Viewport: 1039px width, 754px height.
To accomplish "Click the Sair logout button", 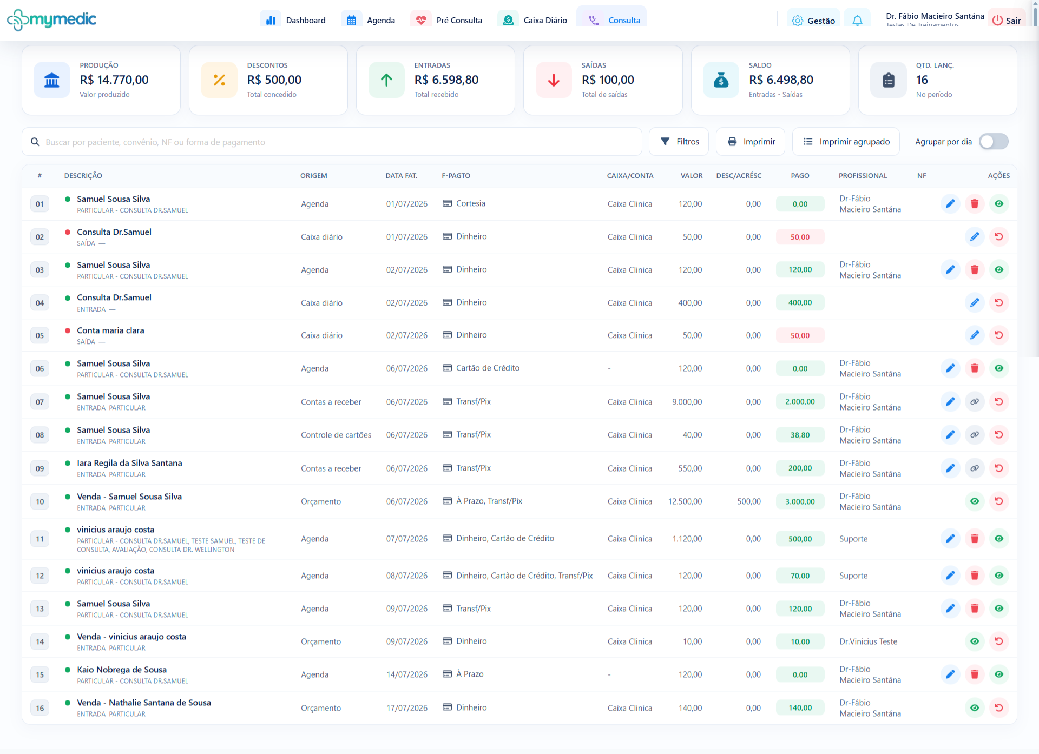I will pos(1007,21).
